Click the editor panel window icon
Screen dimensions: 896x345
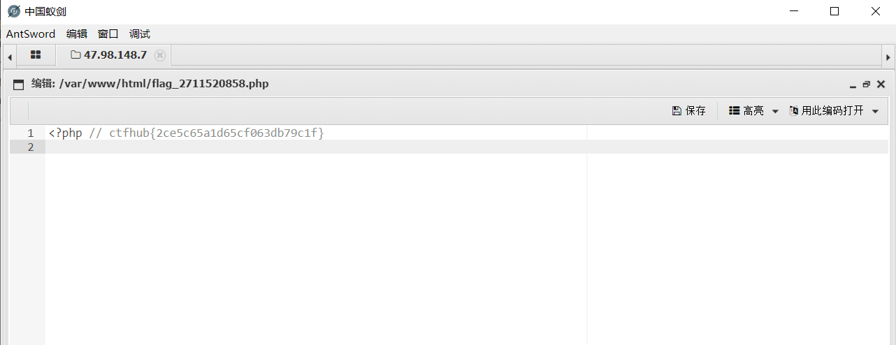19,85
